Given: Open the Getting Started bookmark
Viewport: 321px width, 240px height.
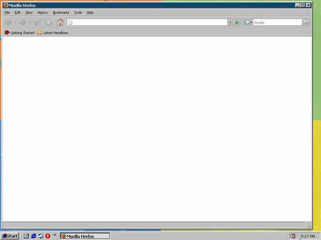Looking at the screenshot, I should pos(19,32).
